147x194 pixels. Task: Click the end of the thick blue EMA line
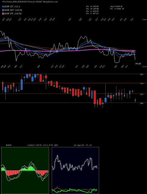[135, 54]
